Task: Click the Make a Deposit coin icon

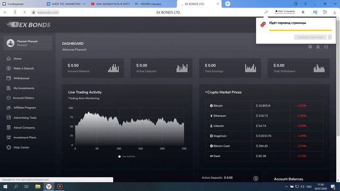Action: (8, 68)
